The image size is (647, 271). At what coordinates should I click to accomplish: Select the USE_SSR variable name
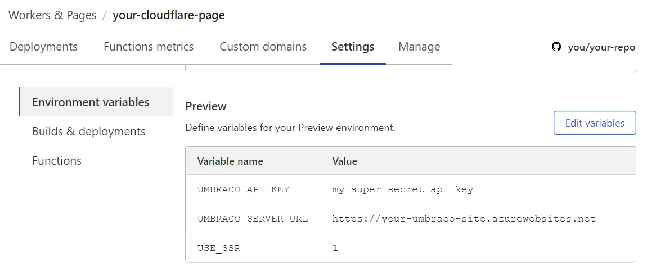tap(219, 248)
